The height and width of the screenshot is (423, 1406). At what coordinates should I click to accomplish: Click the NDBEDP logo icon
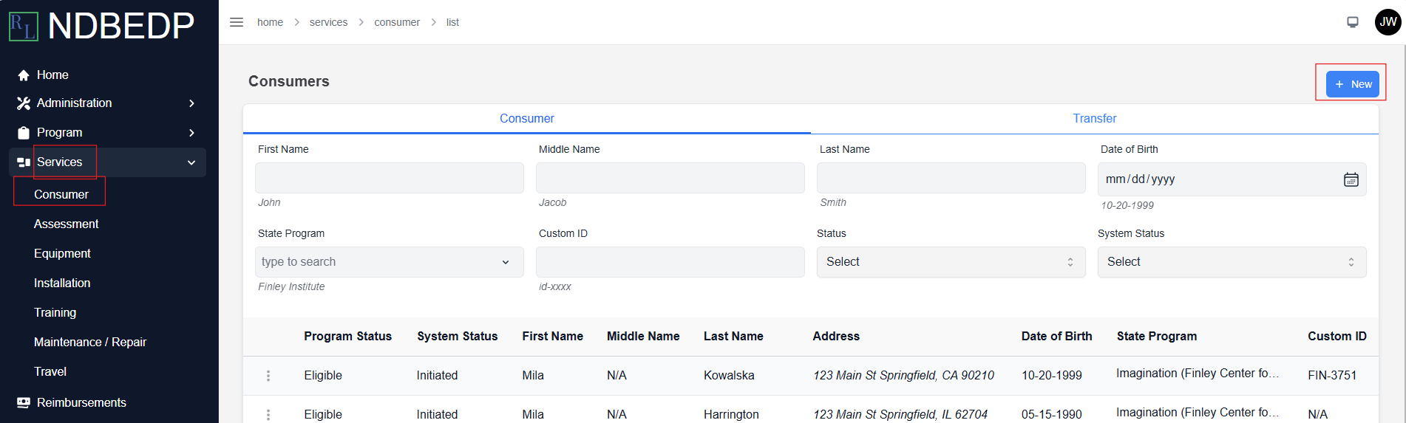pos(23,26)
